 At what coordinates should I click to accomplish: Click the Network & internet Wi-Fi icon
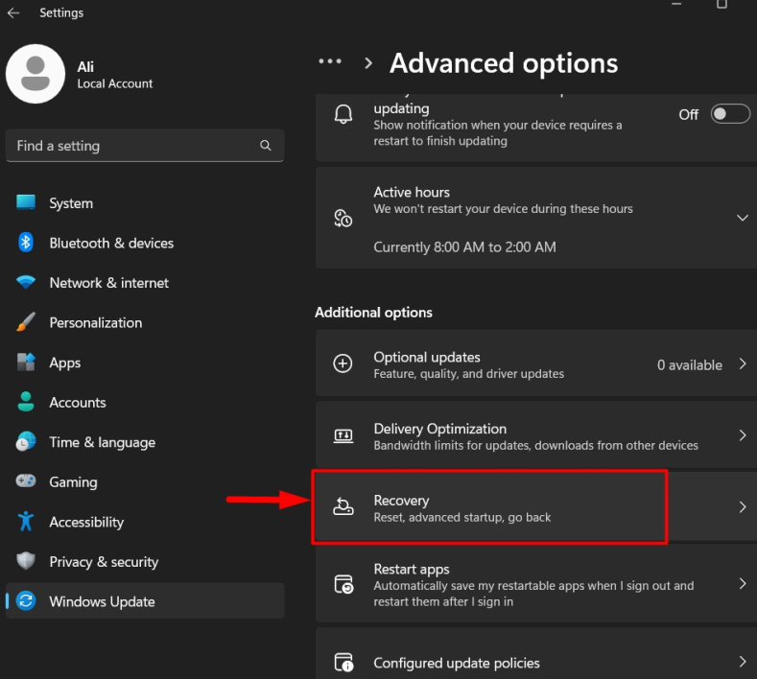27,283
